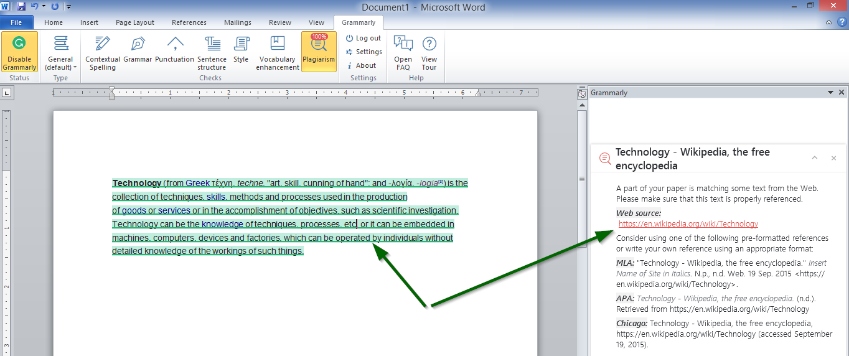The width and height of the screenshot is (849, 356).
Task: Open the Wikipedia Technology source link
Action: point(688,224)
